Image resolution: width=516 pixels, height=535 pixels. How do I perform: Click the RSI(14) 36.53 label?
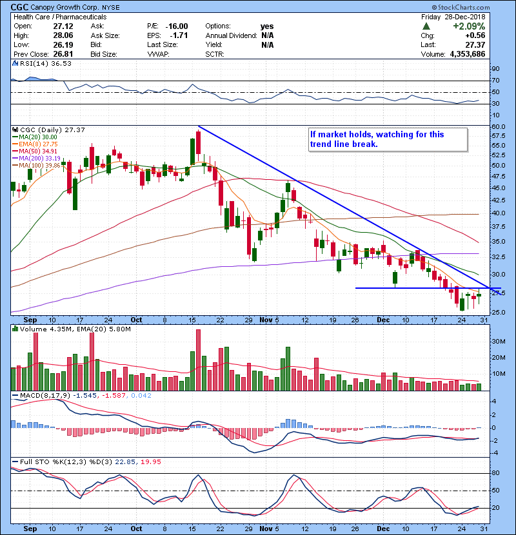tap(46, 63)
